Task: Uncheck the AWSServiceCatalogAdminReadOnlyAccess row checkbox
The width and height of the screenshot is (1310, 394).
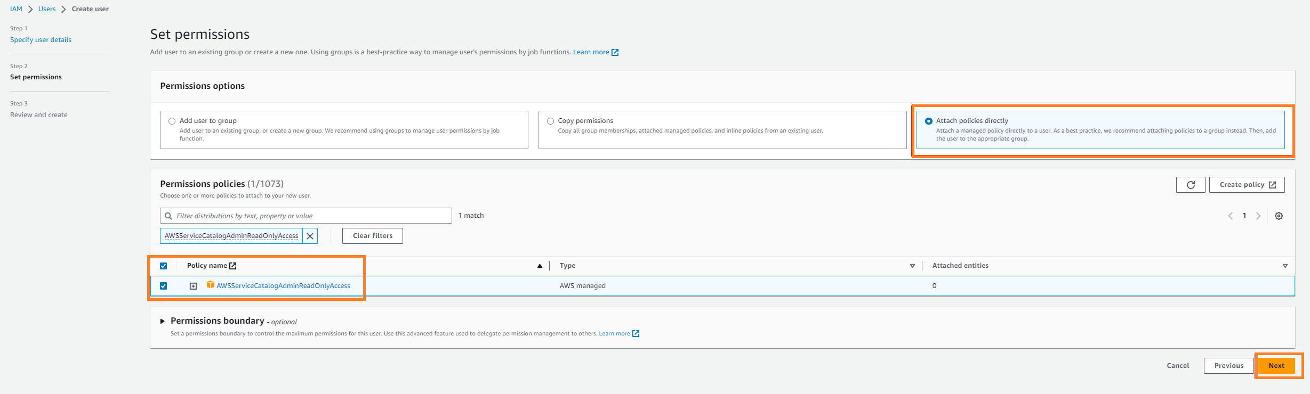Action: point(164,286)
